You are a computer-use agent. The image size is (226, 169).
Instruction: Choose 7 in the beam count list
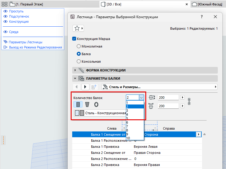[x=135, y=126]
